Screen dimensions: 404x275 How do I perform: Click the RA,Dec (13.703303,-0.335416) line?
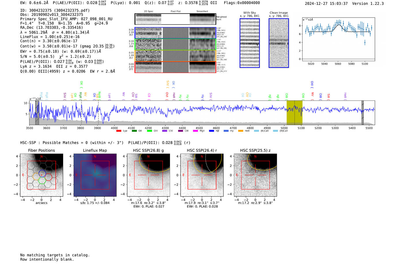52,28
